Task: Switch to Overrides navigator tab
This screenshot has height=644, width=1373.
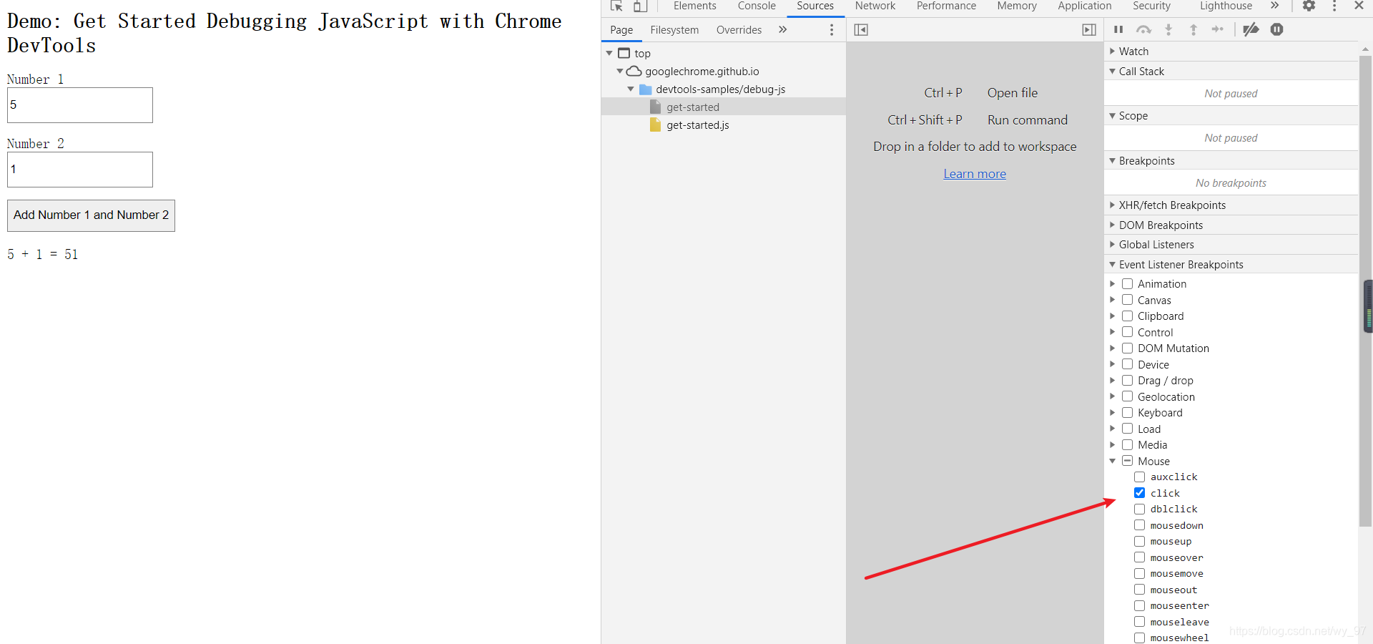Action: 739,30
